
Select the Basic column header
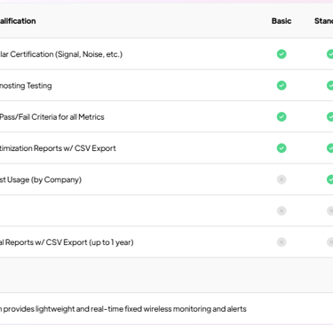tap(281, 21)
